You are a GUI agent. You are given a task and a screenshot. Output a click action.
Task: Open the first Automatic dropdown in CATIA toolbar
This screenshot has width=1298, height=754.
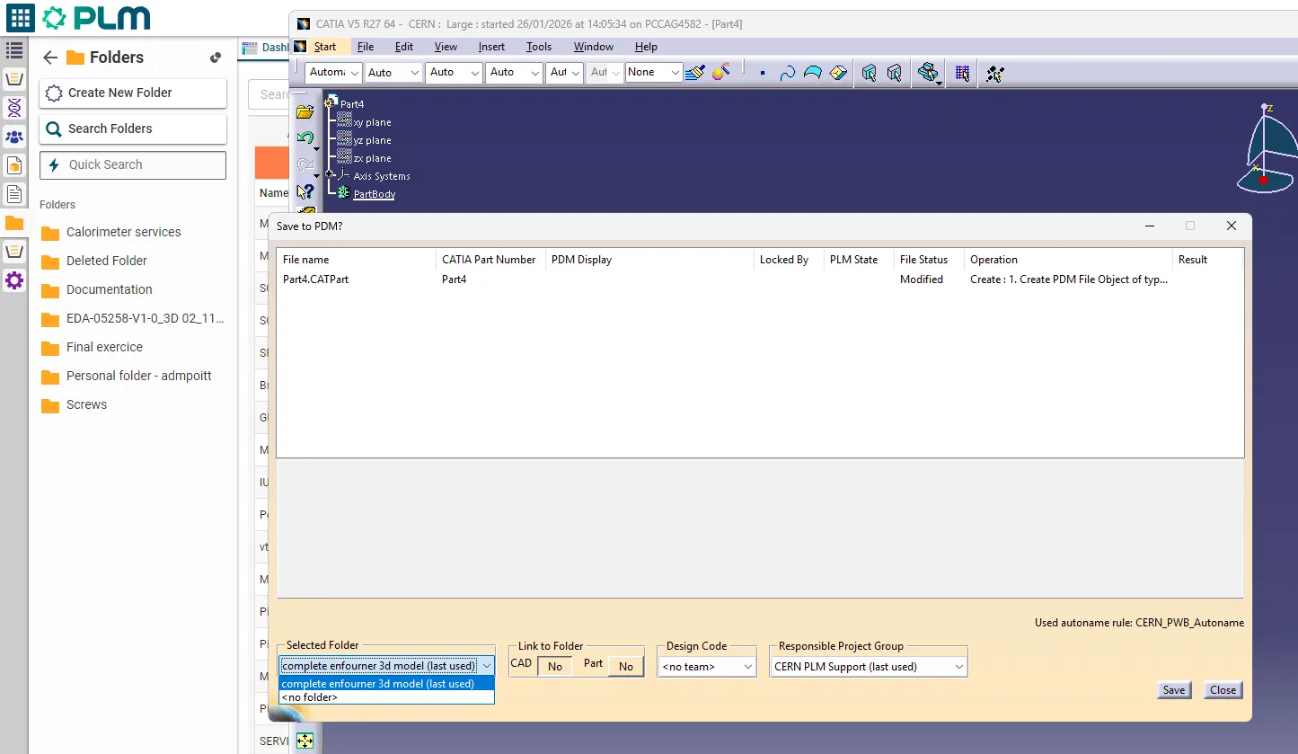point(334,72)
